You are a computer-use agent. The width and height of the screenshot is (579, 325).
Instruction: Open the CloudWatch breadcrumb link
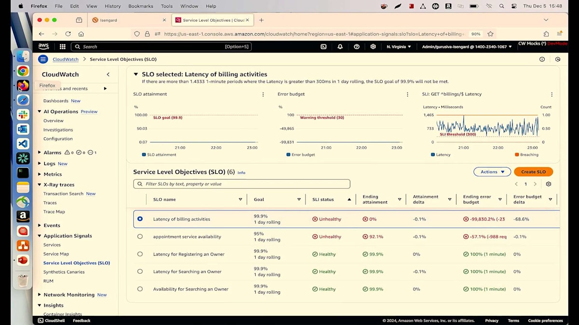pyautogui.click(x=66, y=59)
